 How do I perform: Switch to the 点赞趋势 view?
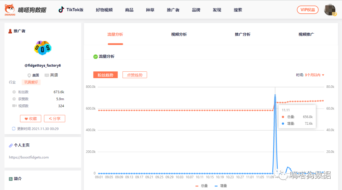(135, 75)
